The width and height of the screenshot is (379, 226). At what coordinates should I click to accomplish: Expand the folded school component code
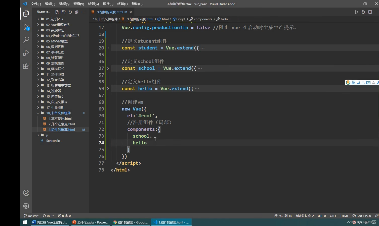108,68
